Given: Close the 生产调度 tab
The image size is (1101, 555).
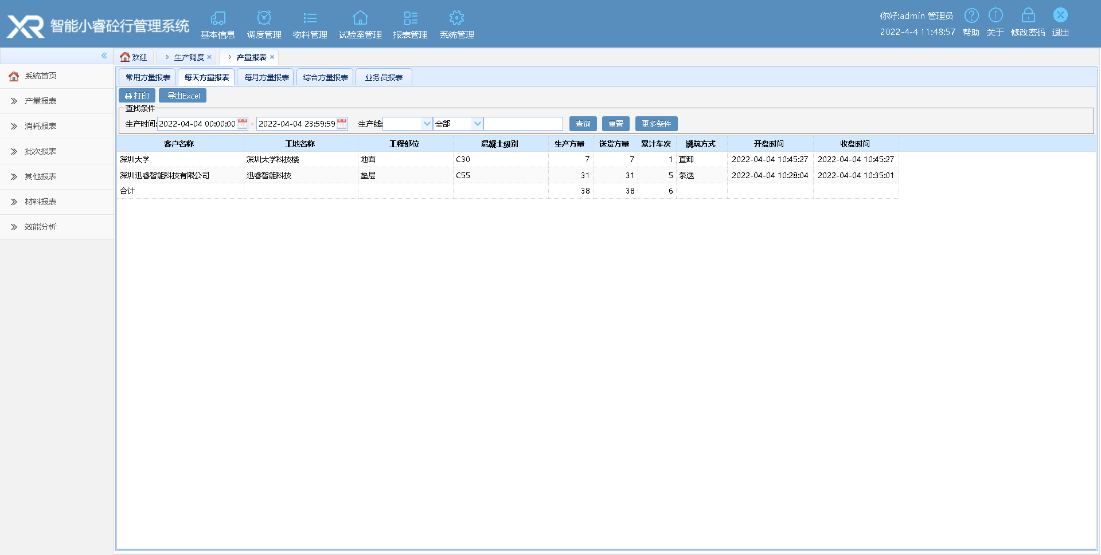Looking at the screenshot, I should [209, 57].
